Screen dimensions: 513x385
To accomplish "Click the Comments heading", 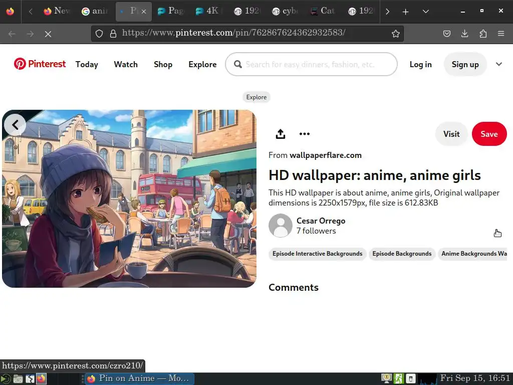I will (294, 287).
